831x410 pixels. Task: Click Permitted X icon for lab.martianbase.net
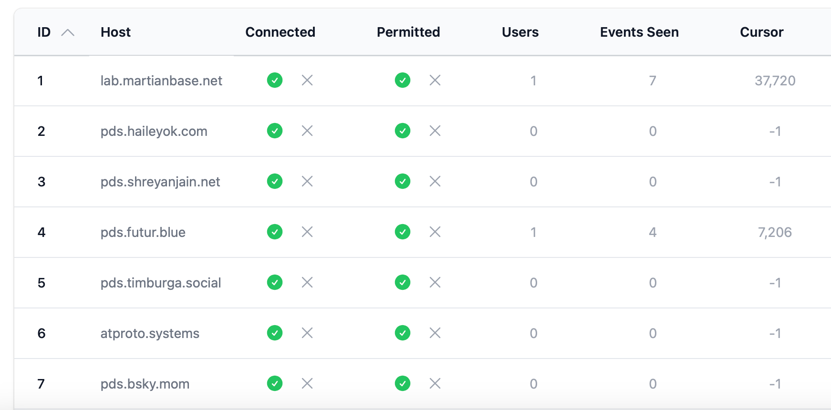pos(435,81)
